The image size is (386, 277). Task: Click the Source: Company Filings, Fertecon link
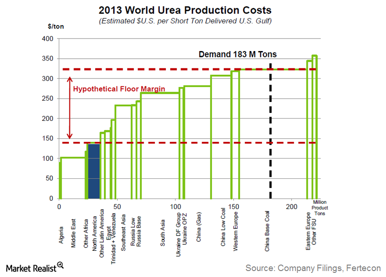tap(314, 268)
